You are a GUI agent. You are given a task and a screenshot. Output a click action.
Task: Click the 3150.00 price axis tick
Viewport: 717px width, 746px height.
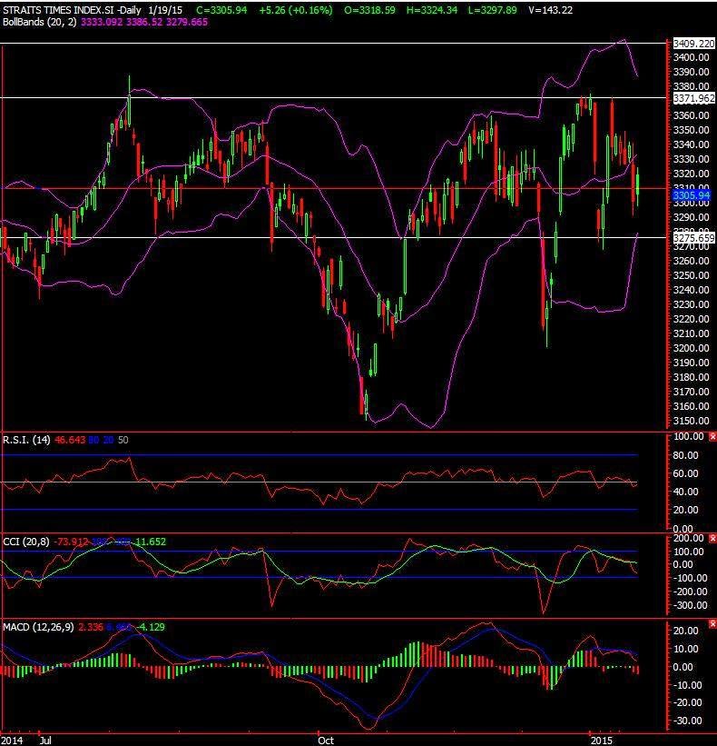pyautogui.click(x=691, y=421)
